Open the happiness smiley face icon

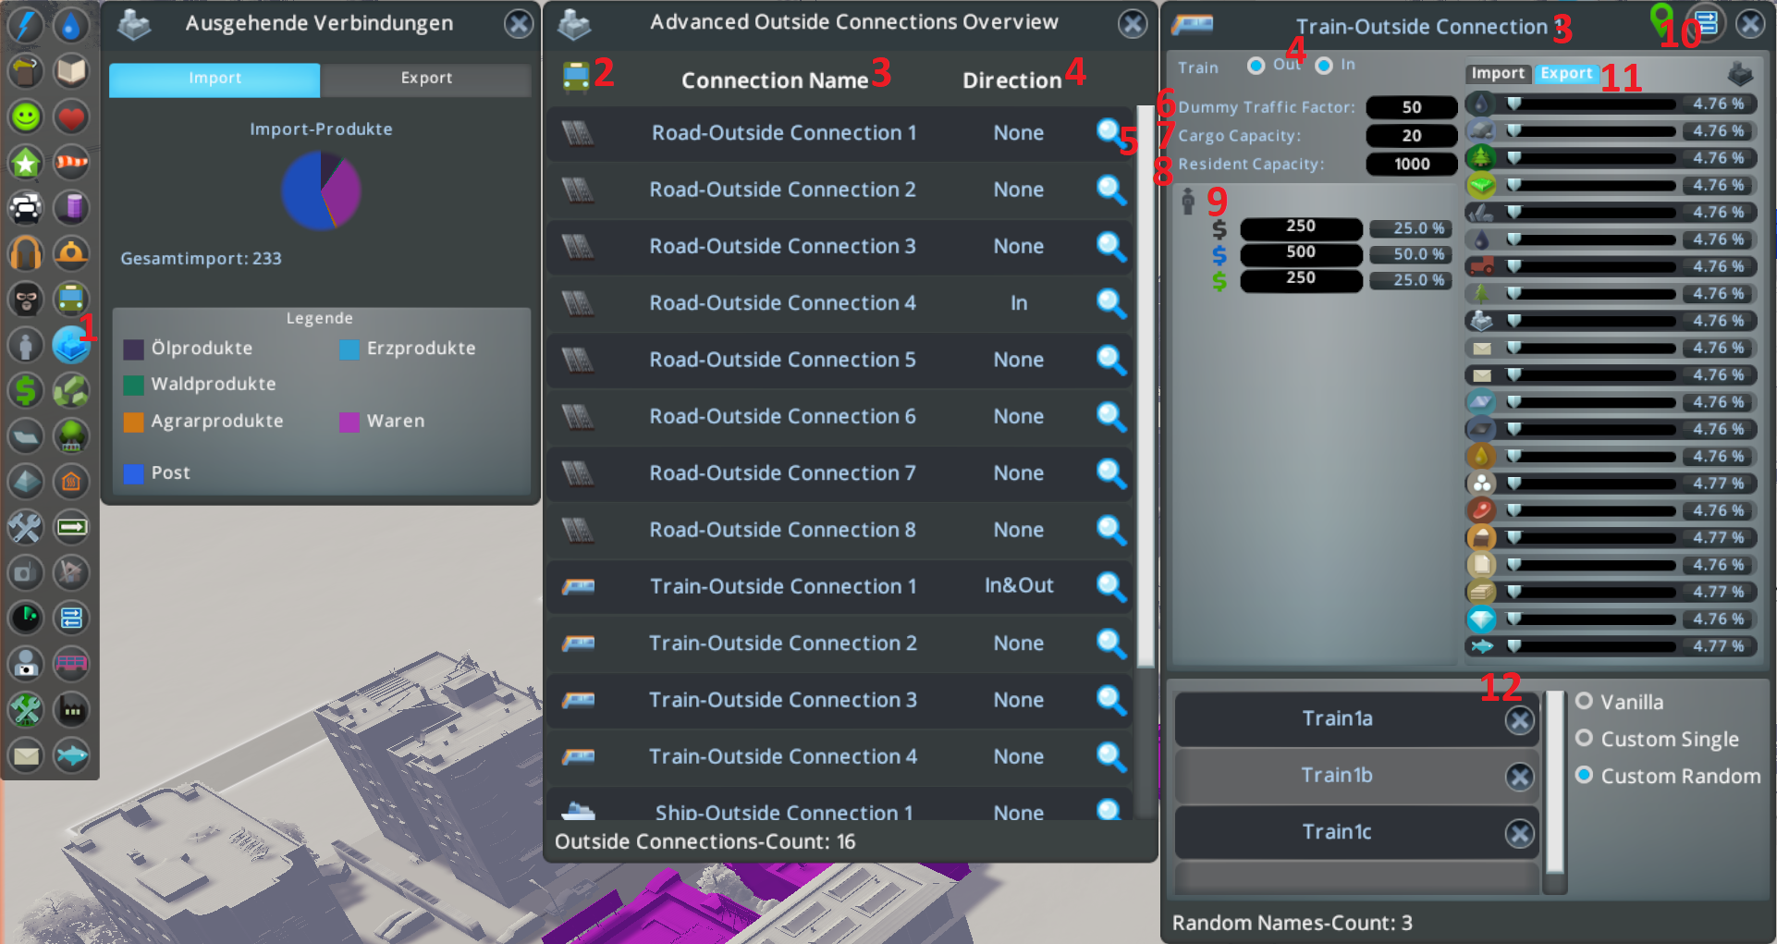(x=25, y=116)
